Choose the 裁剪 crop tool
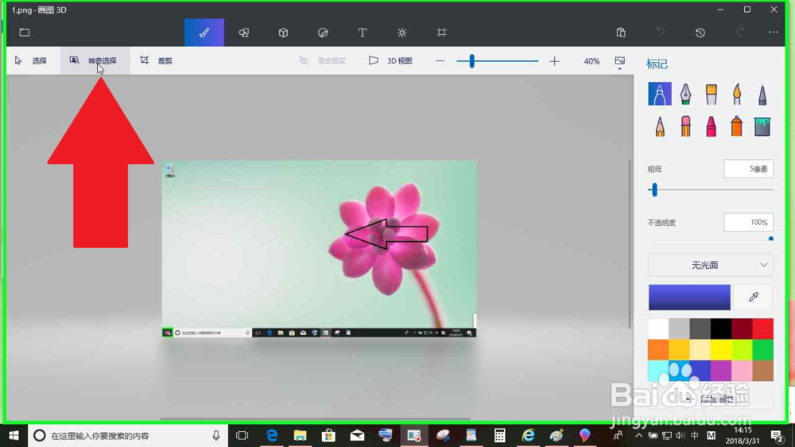 click(157, 61)
